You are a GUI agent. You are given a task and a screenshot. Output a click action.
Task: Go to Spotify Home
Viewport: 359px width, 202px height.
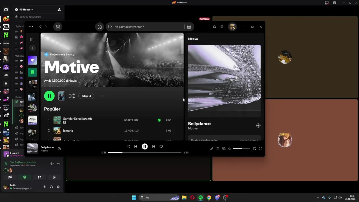100,27
